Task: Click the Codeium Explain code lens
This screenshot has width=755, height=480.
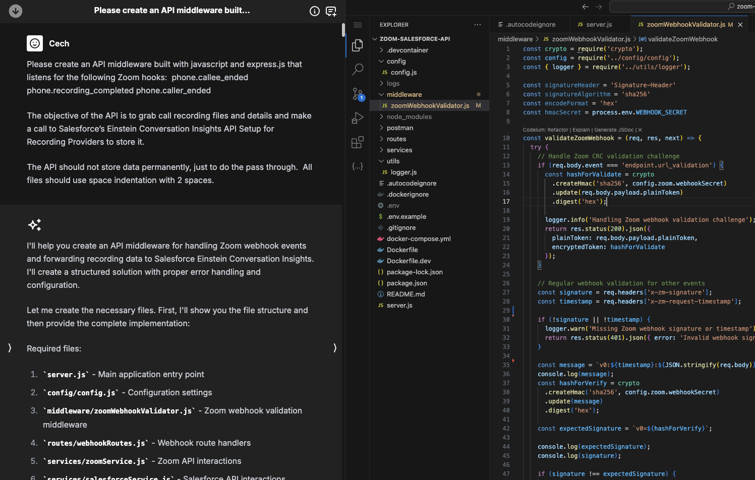Action: click(582, 130)
